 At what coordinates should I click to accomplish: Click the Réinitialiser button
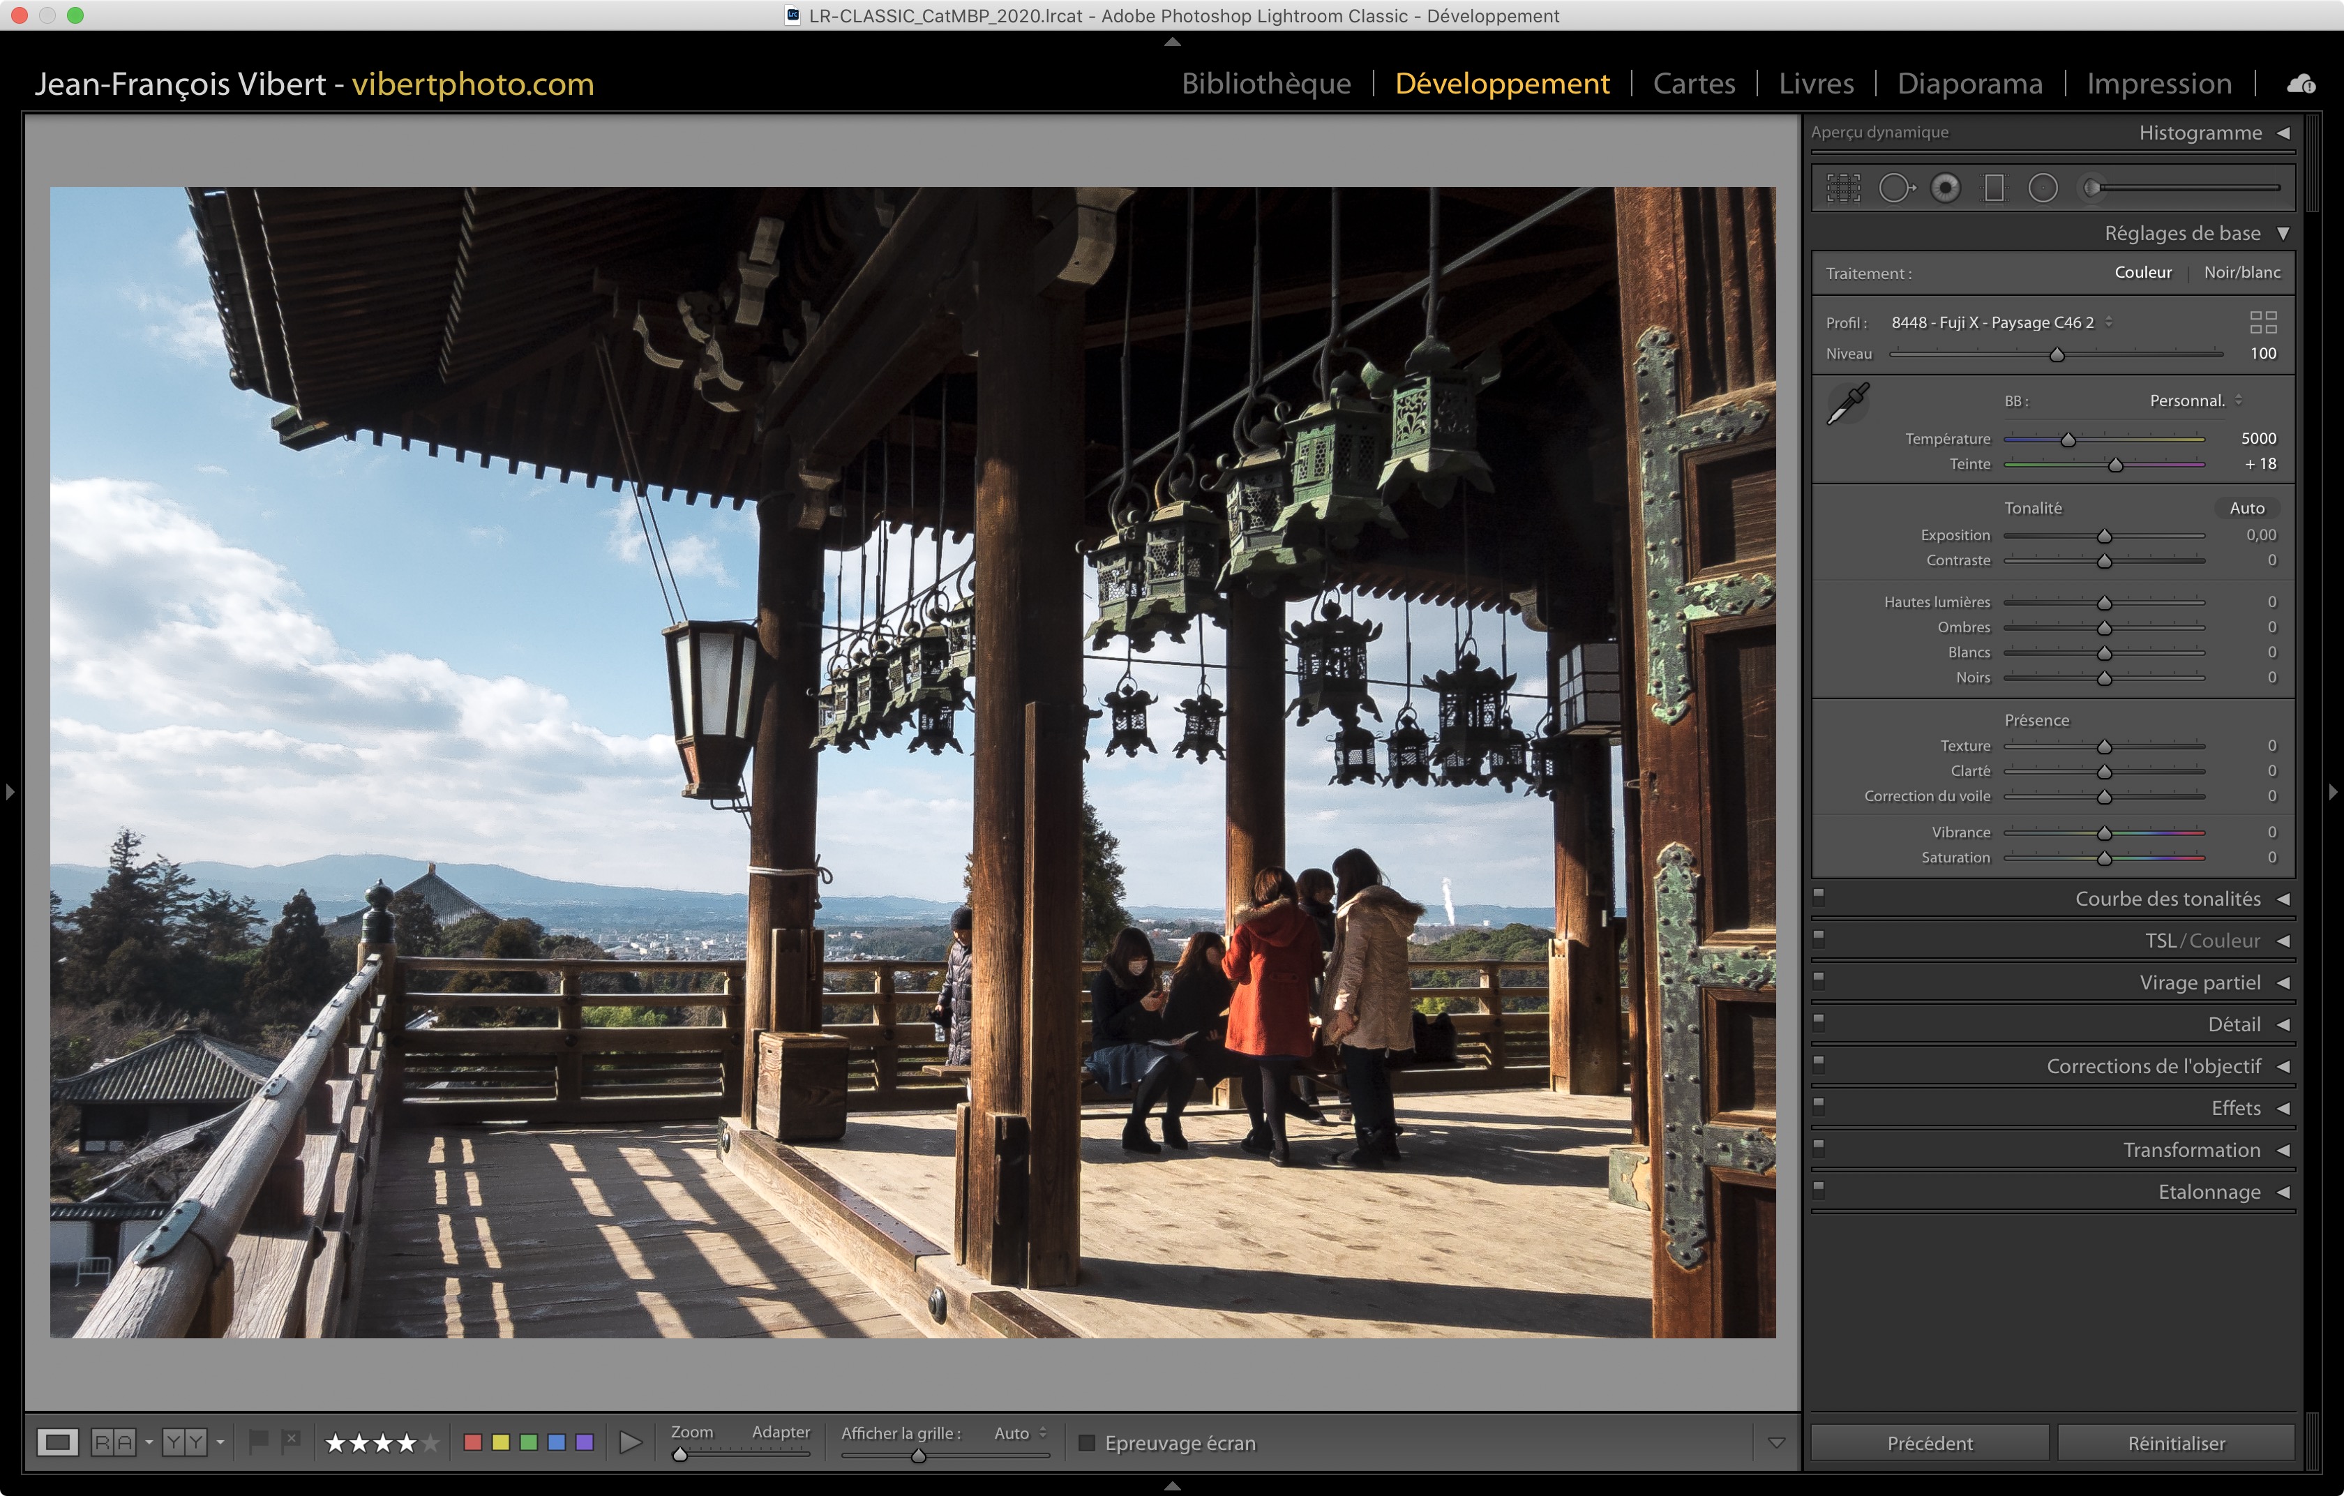click(2176, 1442)
